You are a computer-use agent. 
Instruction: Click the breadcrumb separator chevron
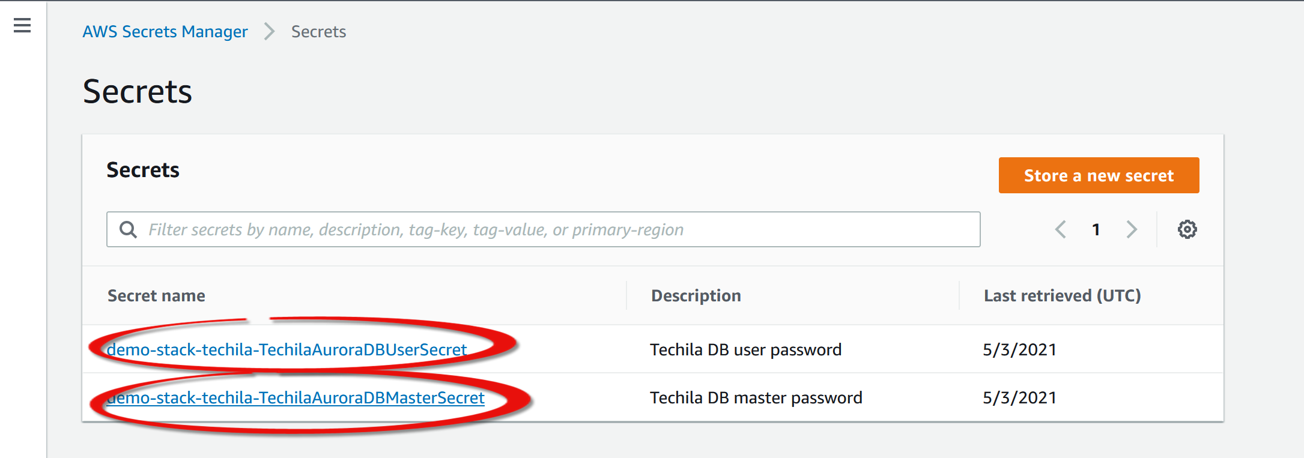(x=269, y=31)
